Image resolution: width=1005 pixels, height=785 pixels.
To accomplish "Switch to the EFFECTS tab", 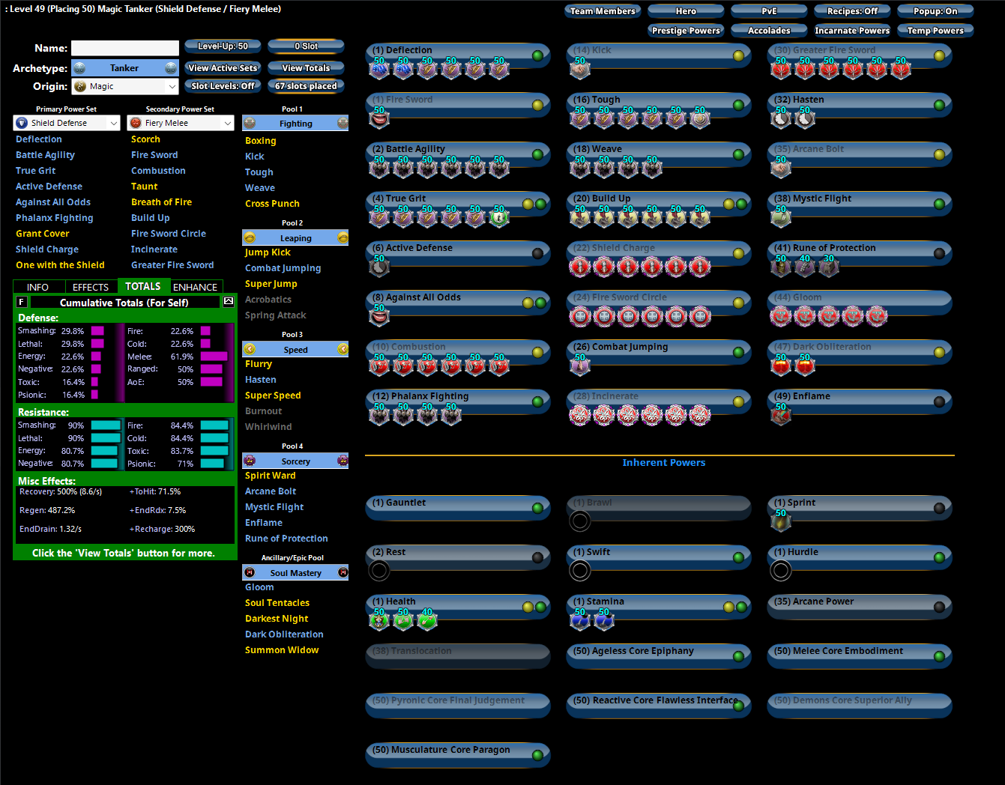I will pyautogui.click(x=91, y=287).
